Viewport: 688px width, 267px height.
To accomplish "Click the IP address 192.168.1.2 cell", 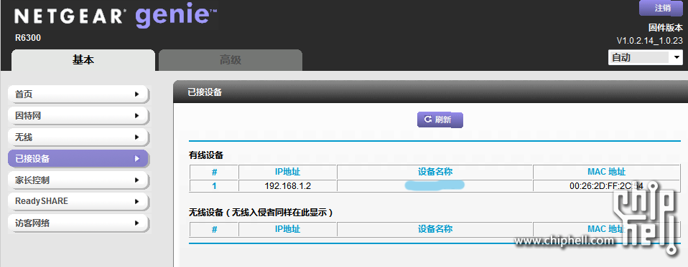I will click(288, 185).
